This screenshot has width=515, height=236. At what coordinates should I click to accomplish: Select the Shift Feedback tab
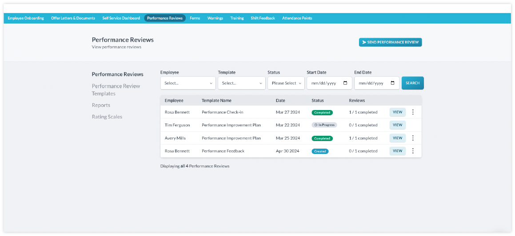point(263,18)
